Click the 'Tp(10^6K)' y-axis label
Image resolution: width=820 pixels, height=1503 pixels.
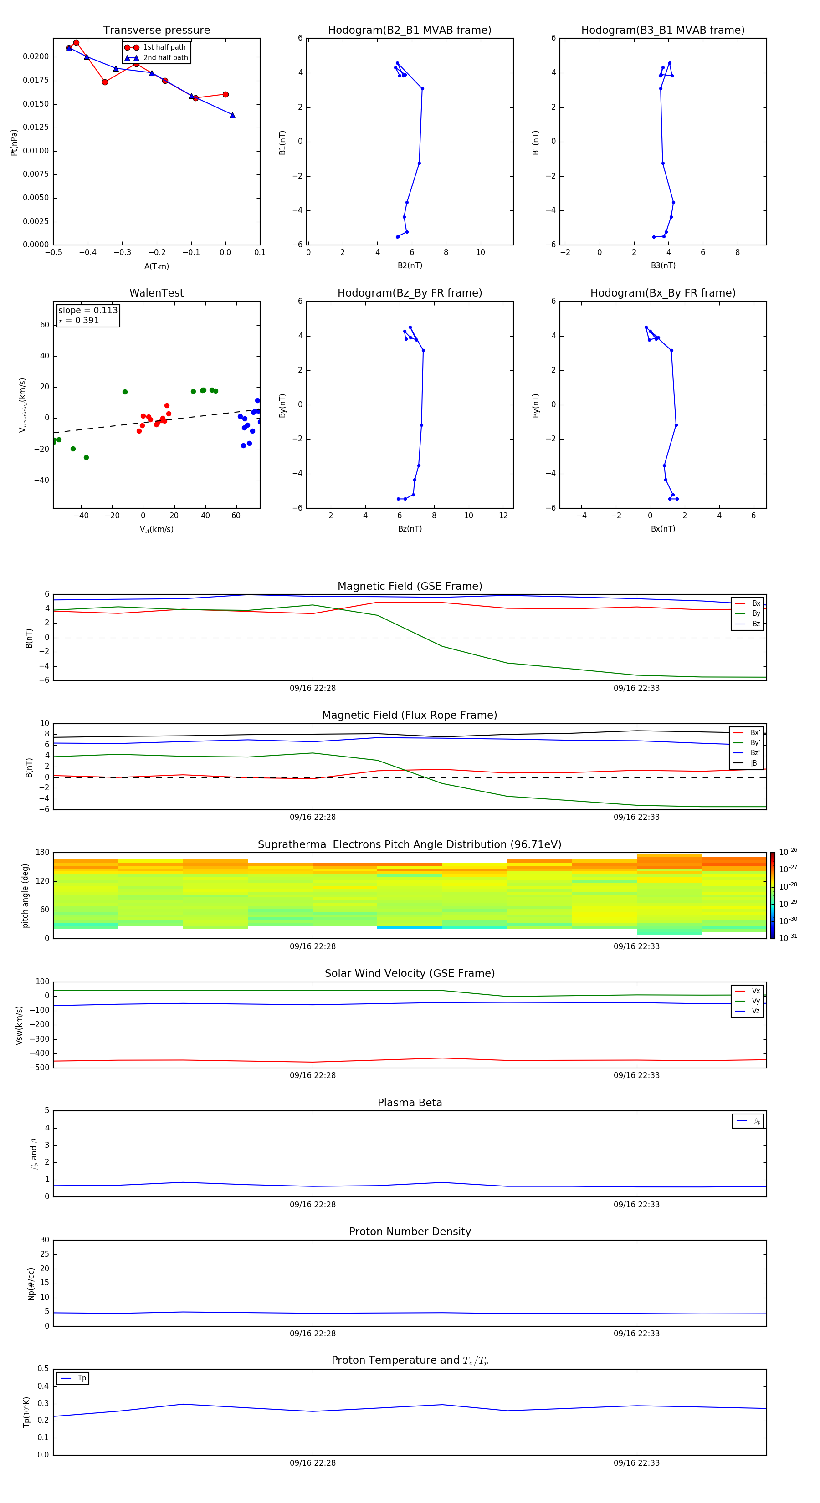26,1412
